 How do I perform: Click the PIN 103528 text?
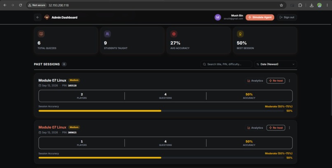click(69, 85)
